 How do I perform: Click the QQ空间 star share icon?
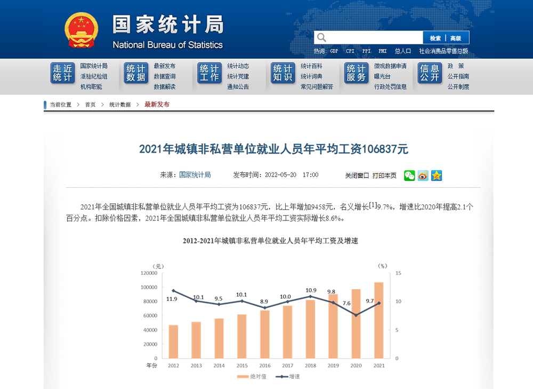[x=437, y=175]
